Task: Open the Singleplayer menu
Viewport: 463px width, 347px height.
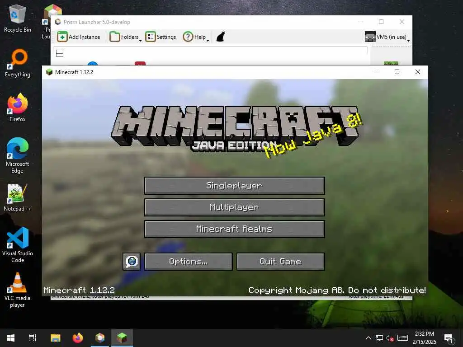Action: point(235,186)
